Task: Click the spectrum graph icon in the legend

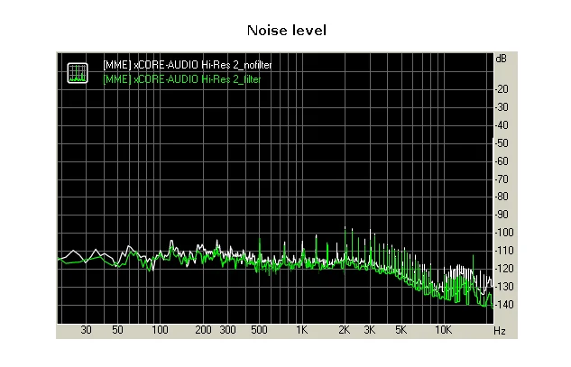Action: pyautogui.click(x=78, y=73)
